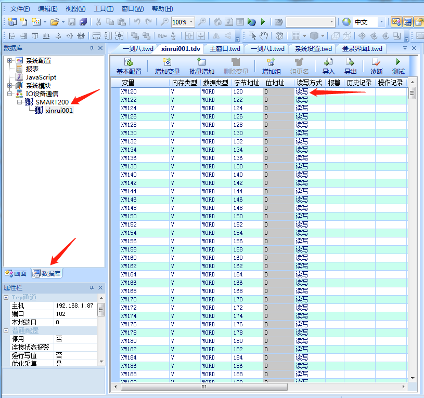Collapse the SMART200 tree node

pos(19,102)
